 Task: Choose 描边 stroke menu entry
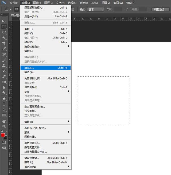pos(45,72)
